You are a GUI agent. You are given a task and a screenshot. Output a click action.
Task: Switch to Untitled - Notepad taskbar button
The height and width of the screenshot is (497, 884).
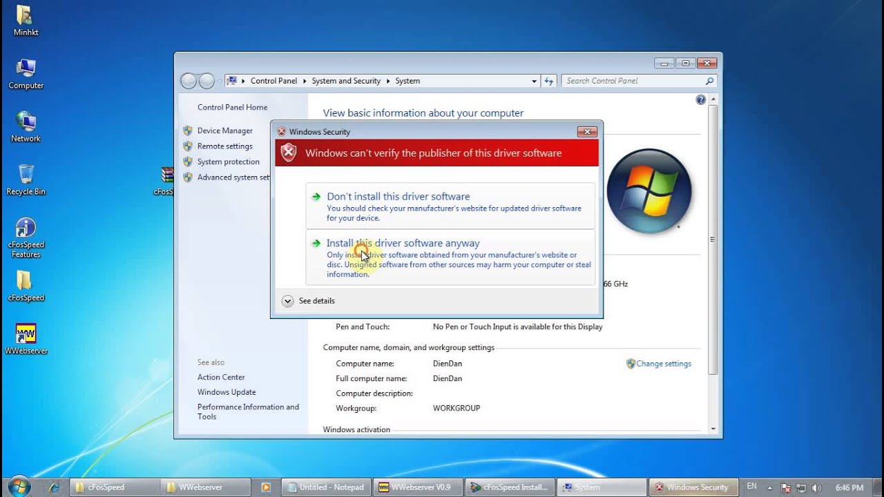[x=327, y=487]
